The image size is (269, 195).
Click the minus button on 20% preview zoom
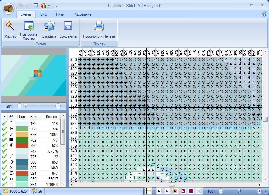click(20, 106)
